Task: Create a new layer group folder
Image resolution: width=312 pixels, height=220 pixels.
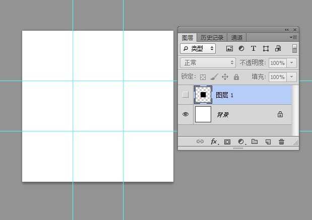Action: 255,142
